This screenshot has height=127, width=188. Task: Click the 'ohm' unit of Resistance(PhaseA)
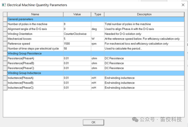(x=95, y=58)
